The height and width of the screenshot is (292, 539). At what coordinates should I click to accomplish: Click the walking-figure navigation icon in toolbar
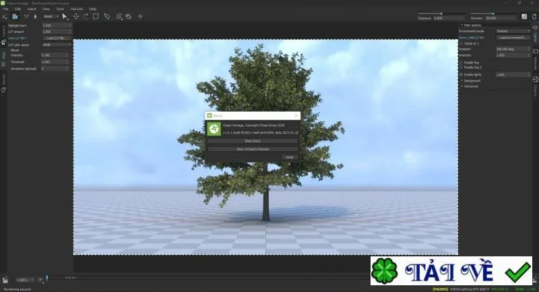coord(35,16)
